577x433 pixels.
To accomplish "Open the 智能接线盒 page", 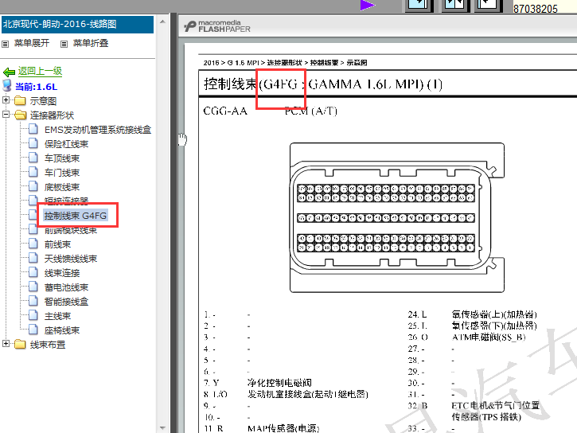I will [x=66, y=302].
